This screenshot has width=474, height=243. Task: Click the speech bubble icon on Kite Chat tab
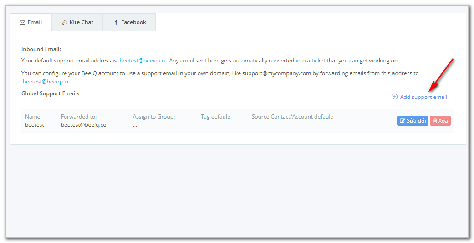click(x=64, y=22)
